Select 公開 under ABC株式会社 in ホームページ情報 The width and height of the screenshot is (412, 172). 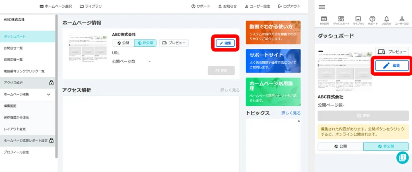123,43
